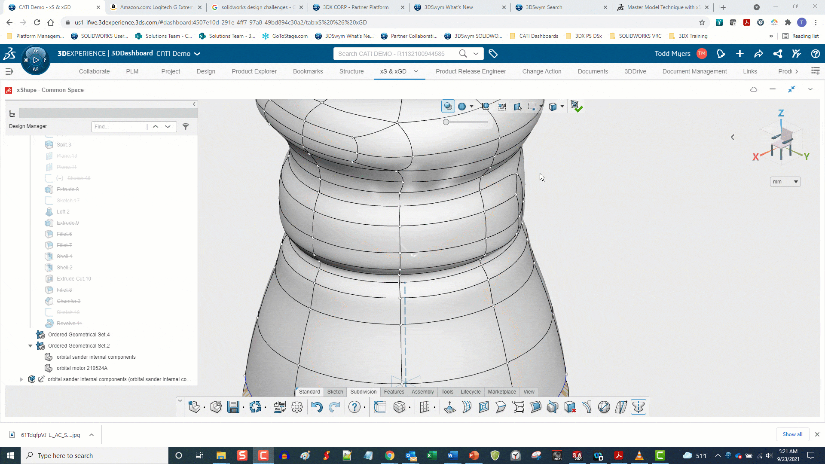Click the New Component icon in action bar
Viewport: 825px width, 464px height.
[x=194, y=407]
